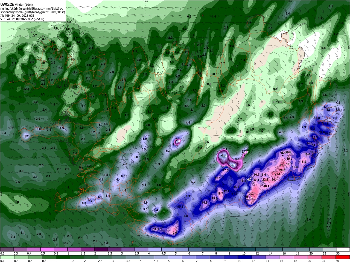Click the 'rigning/skúrir' legend description line
The image size is (350, 263).
32,8
